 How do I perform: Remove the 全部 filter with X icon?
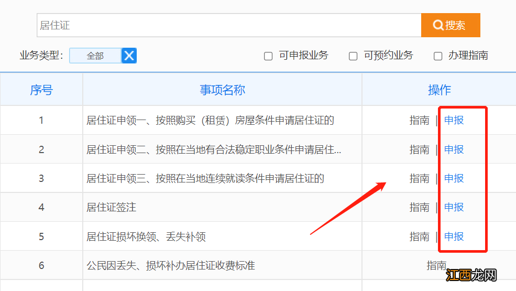tap(129, 56)
